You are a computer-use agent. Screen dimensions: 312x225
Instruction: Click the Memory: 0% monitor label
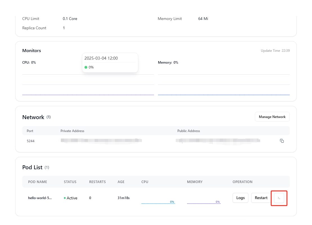[x=168, y=63]
